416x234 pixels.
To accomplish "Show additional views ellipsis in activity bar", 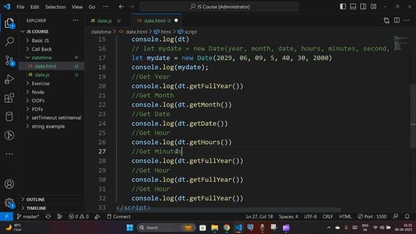I will (x=9, y=154).
